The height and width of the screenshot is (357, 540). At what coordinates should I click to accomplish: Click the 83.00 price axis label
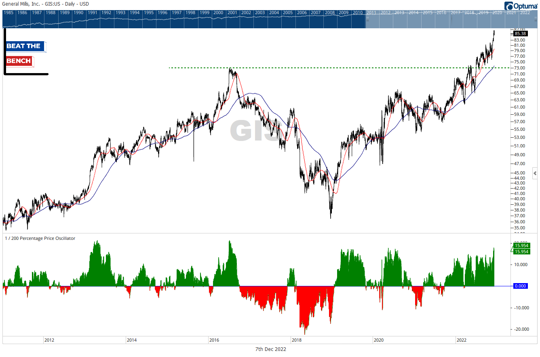coord(519,40)
